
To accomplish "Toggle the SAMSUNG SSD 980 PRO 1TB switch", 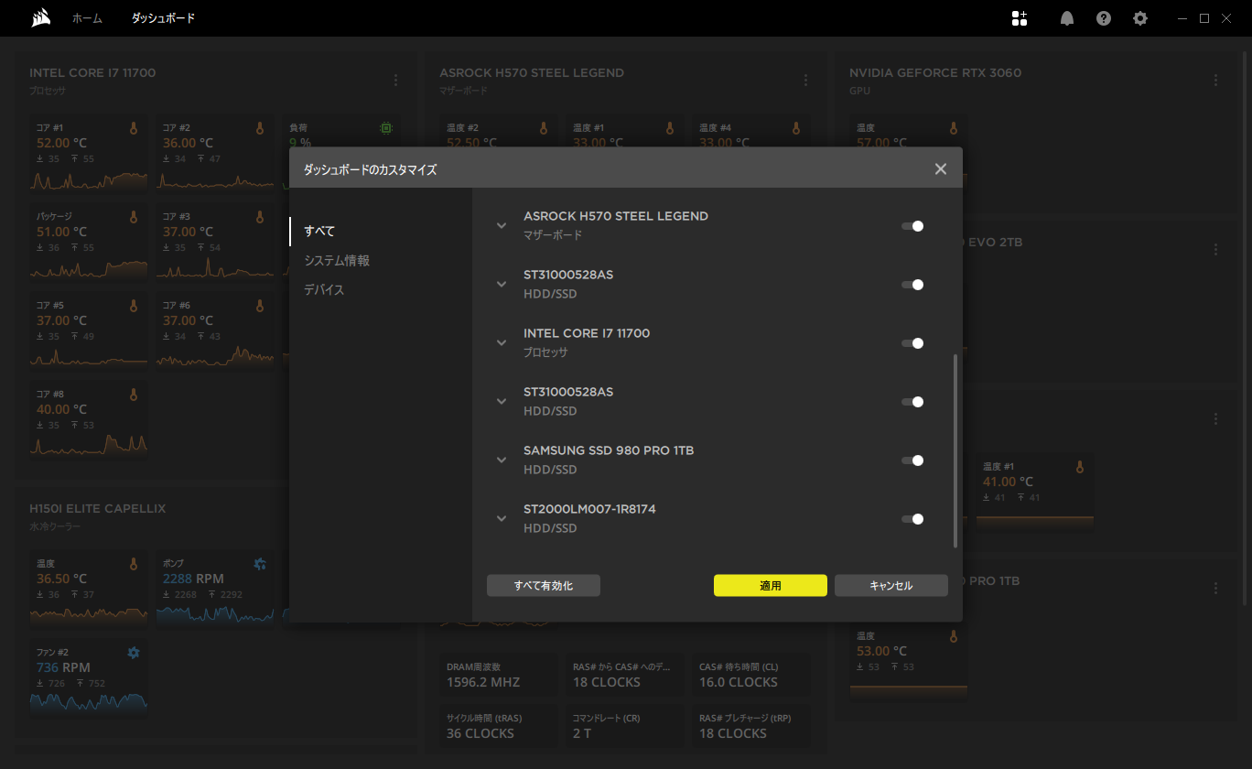I will tap(912, 460).
